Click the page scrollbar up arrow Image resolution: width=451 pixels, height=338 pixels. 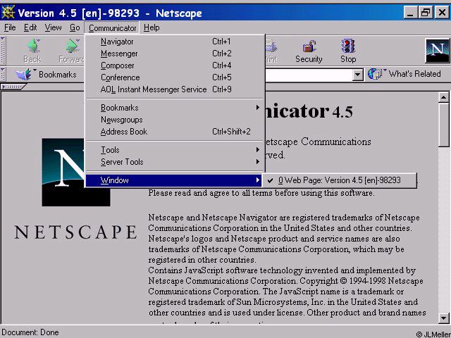pos(443,98)
